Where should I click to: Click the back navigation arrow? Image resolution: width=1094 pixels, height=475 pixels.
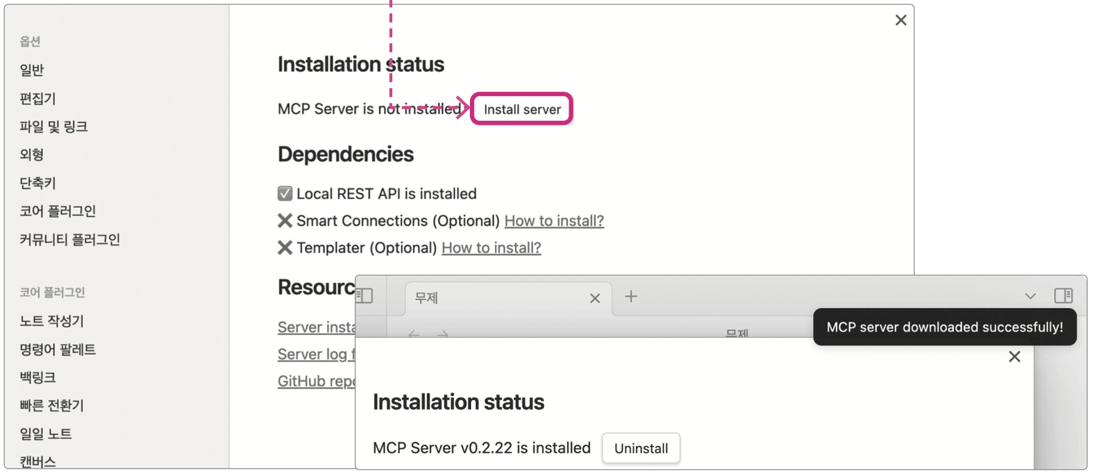coord(414,334)
